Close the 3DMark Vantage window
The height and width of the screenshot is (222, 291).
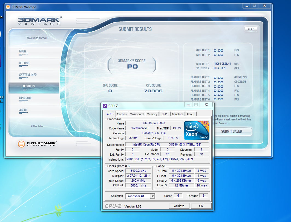265,6
